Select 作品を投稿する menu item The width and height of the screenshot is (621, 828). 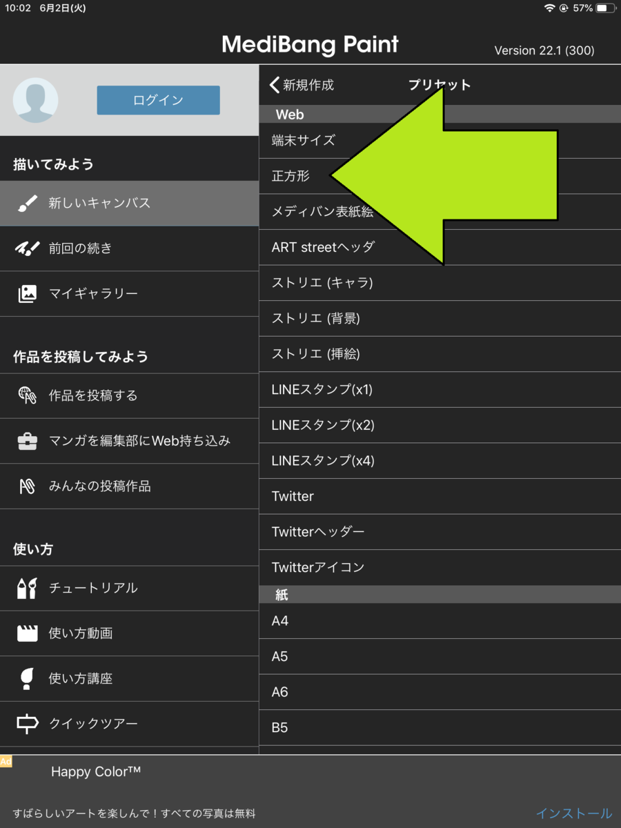(129, 395)
